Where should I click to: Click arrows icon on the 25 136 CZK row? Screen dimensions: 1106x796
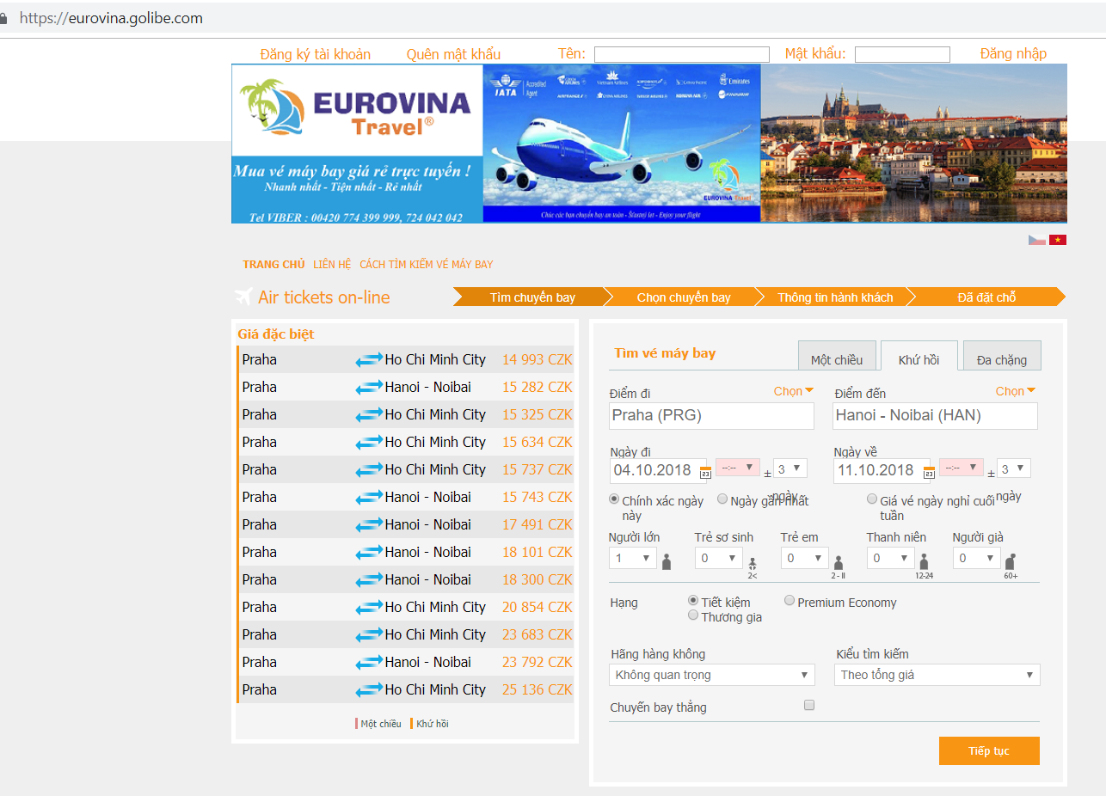[369, 690]
